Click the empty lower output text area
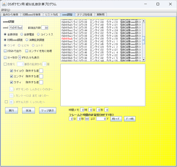This screenshot has height=167, width=177. pyautogui.click(x=103, y=85)
